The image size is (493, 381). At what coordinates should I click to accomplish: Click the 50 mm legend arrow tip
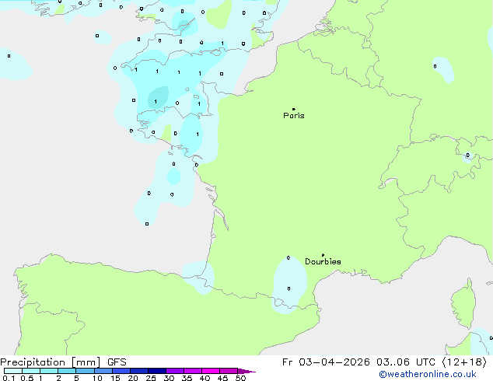pyautogui.click(x=247, y=371)
